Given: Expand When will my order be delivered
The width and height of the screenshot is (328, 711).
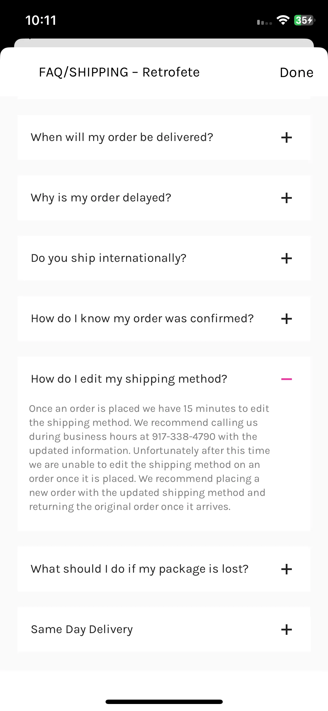Looking at the screenshot, I should 164,137.
